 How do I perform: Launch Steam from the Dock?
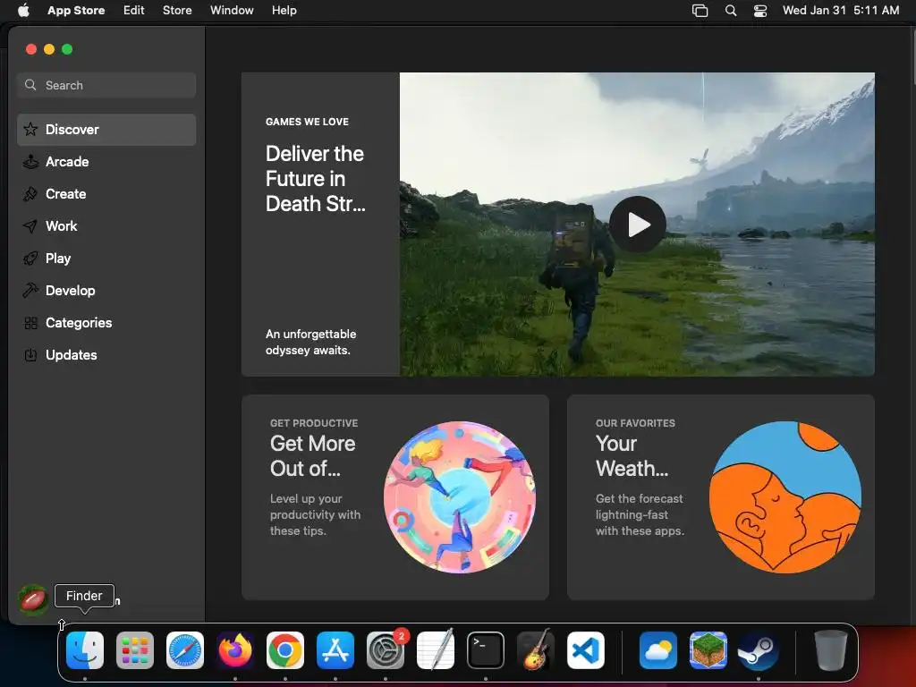pyautogui.click(x=759, y=650)
